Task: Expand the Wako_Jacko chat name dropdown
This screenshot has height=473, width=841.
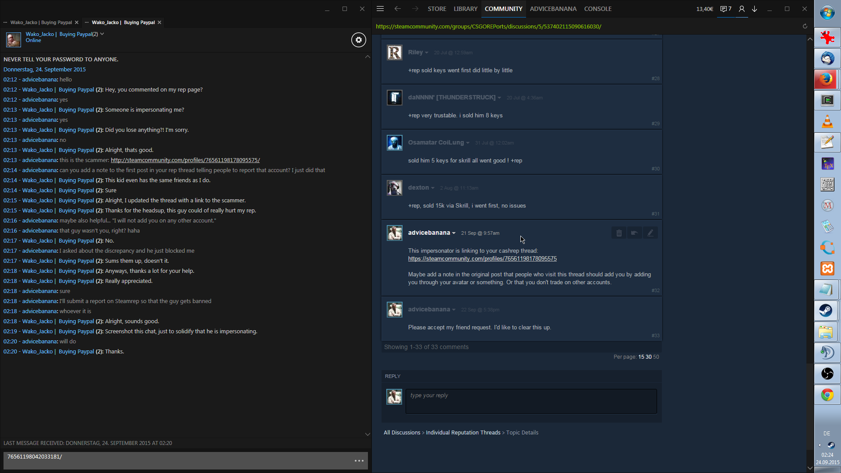Action: pyautogui.click(x=102, y=34)
